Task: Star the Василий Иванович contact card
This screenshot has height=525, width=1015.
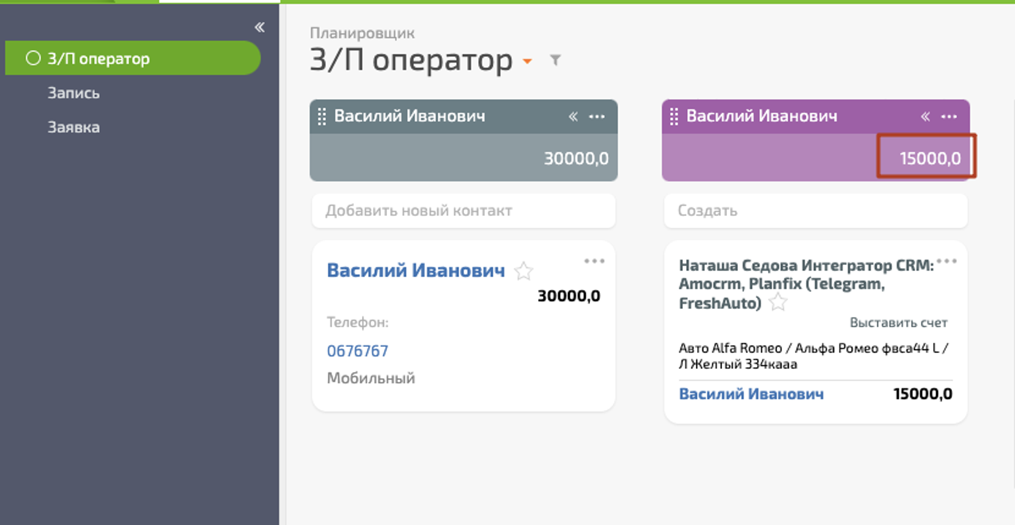Action: point(523,270)
